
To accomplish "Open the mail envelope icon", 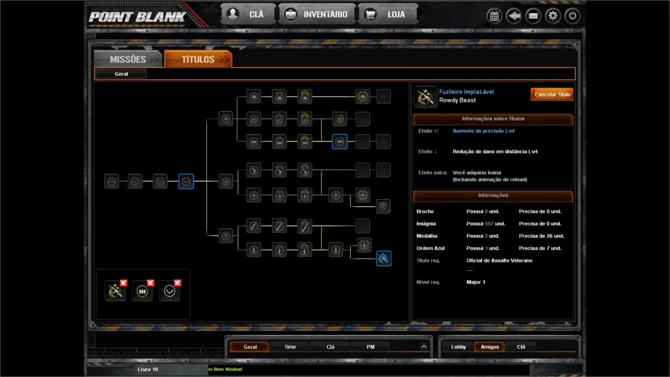I will (533, 16).
